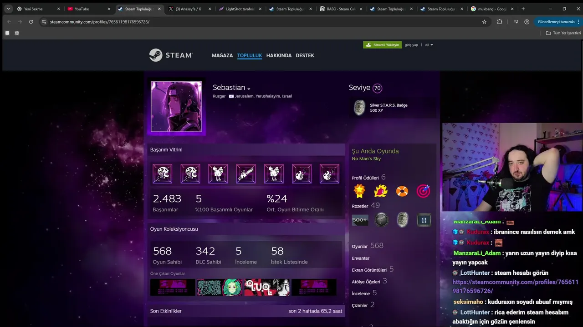
Task: Open the pistol coin badge in Rozetler
Action: (381, 220)
